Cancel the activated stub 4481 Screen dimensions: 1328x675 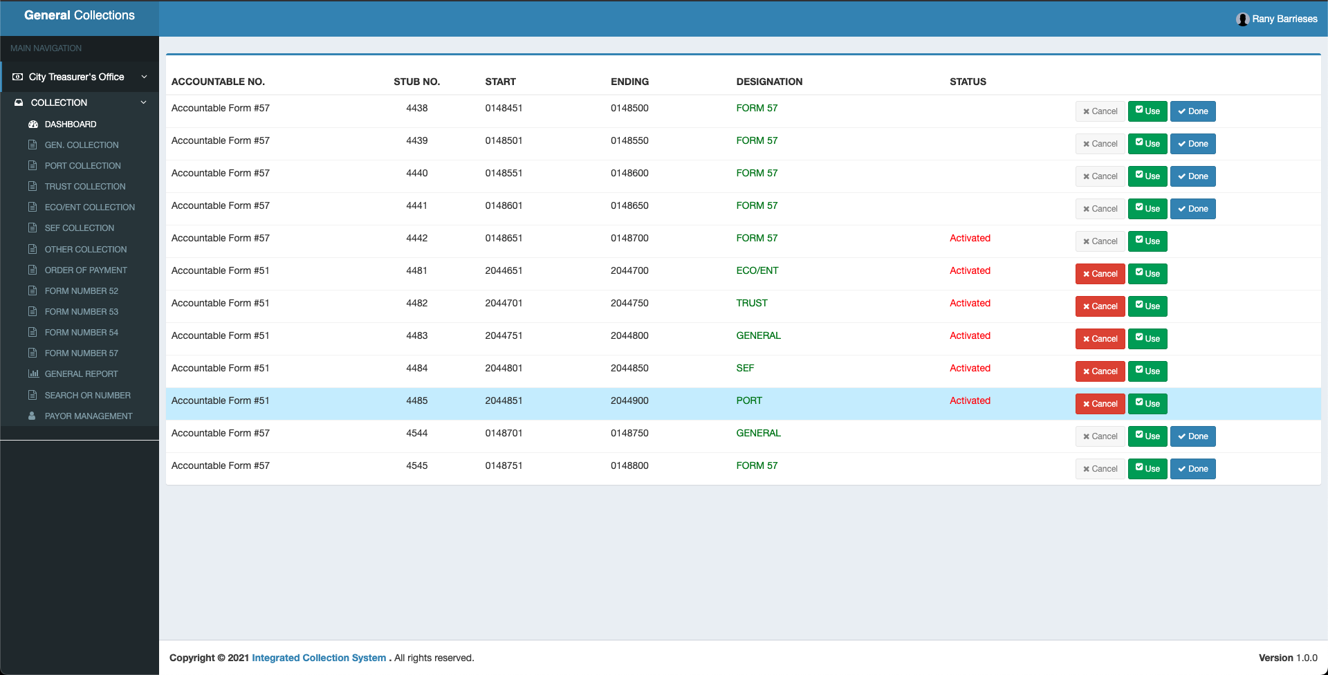coord(1100,274)
